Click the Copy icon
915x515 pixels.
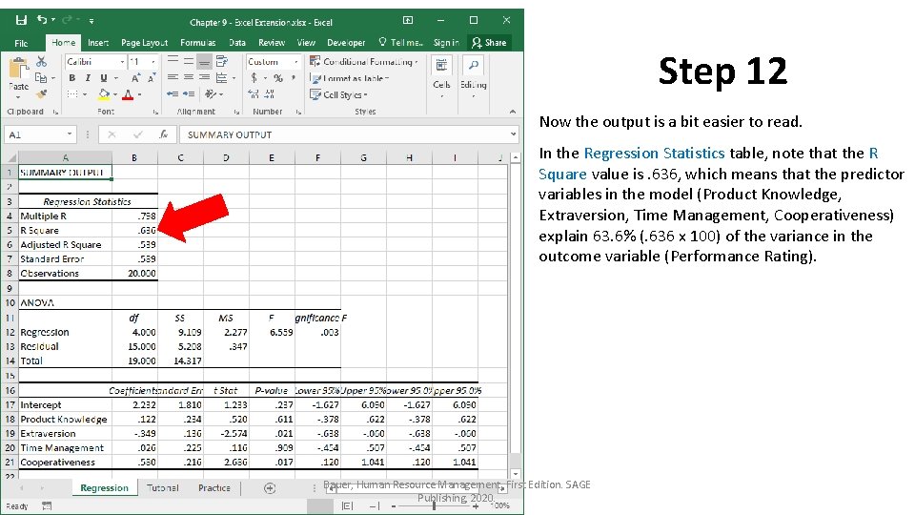tap(40, 77)
